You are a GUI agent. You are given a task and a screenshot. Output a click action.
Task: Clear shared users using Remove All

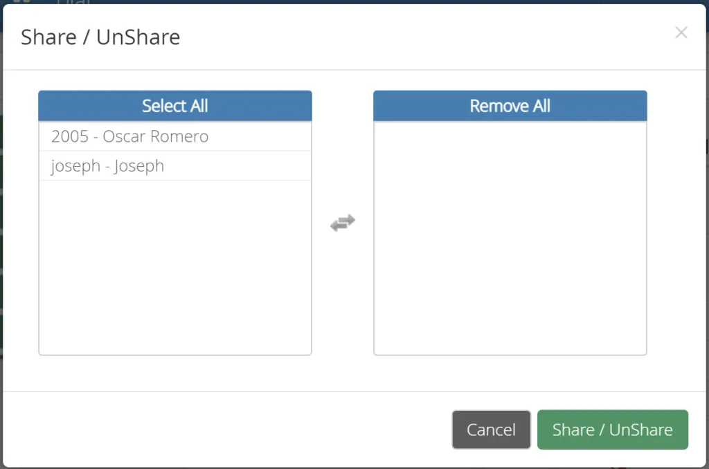click(510, 106)
